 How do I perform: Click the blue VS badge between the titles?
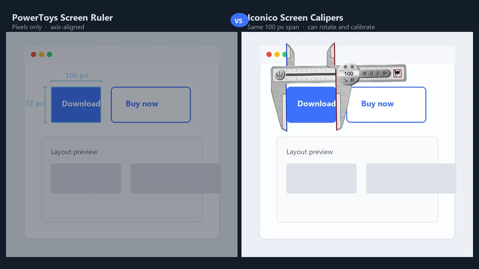click(x=239, y=20)
